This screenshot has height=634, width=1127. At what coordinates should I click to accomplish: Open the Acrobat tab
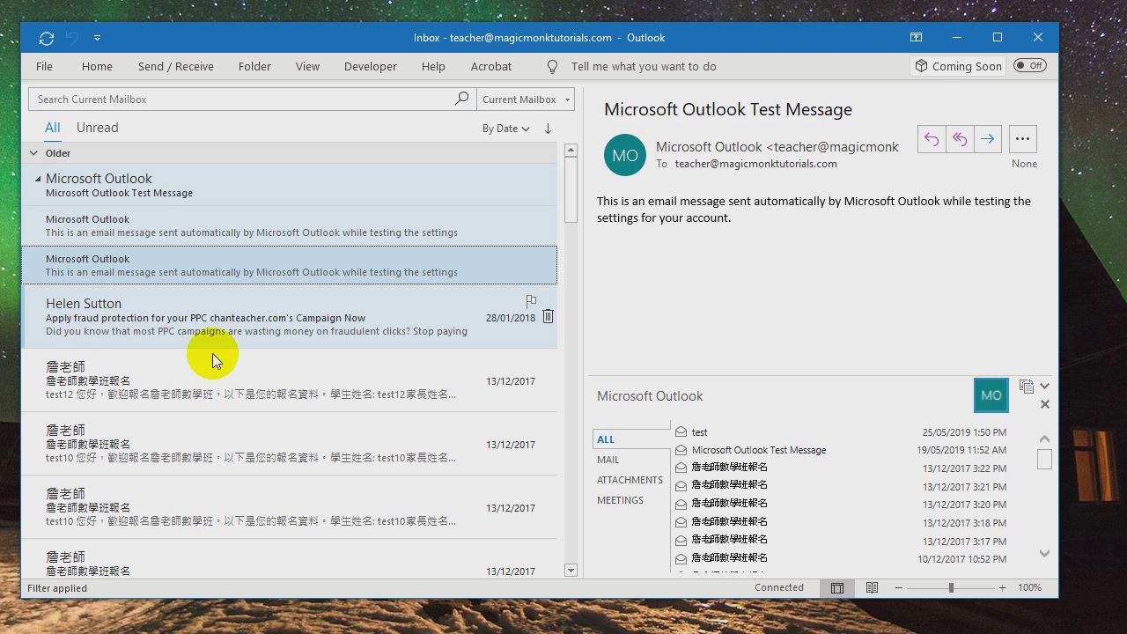click(491, 66)
